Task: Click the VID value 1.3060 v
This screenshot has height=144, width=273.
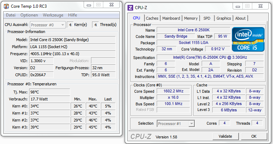Action: coord(41,61)
